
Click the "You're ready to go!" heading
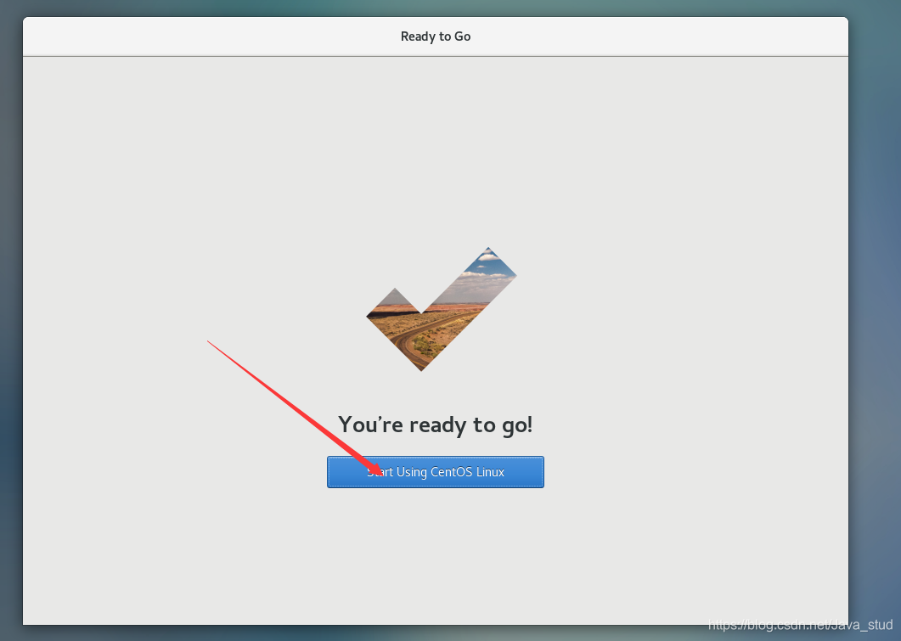point(435,425)
